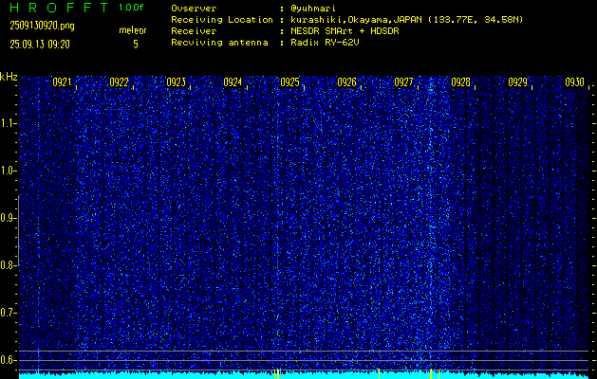Select the 0930 time marker

[x=574, y=82]
